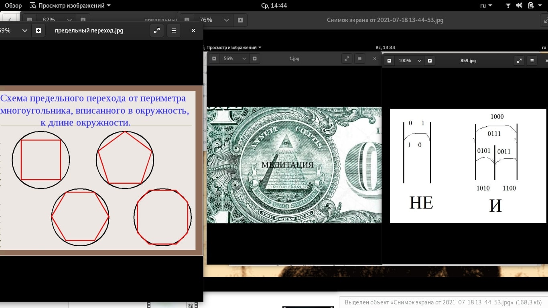Screen dimensions: 548x308
Task: Click the volume speaker icon
Action: (519, 6)
